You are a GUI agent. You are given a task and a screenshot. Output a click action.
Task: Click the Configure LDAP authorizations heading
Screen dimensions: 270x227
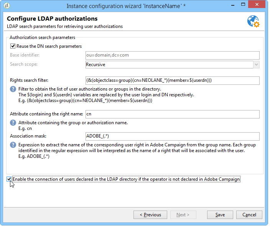(x=52, y=18)
